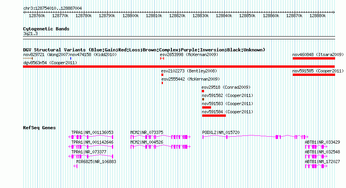The image size is (346, 188).
Task: Select the esv2102273 (Bentley2008) label
Action: pos(189,71)
